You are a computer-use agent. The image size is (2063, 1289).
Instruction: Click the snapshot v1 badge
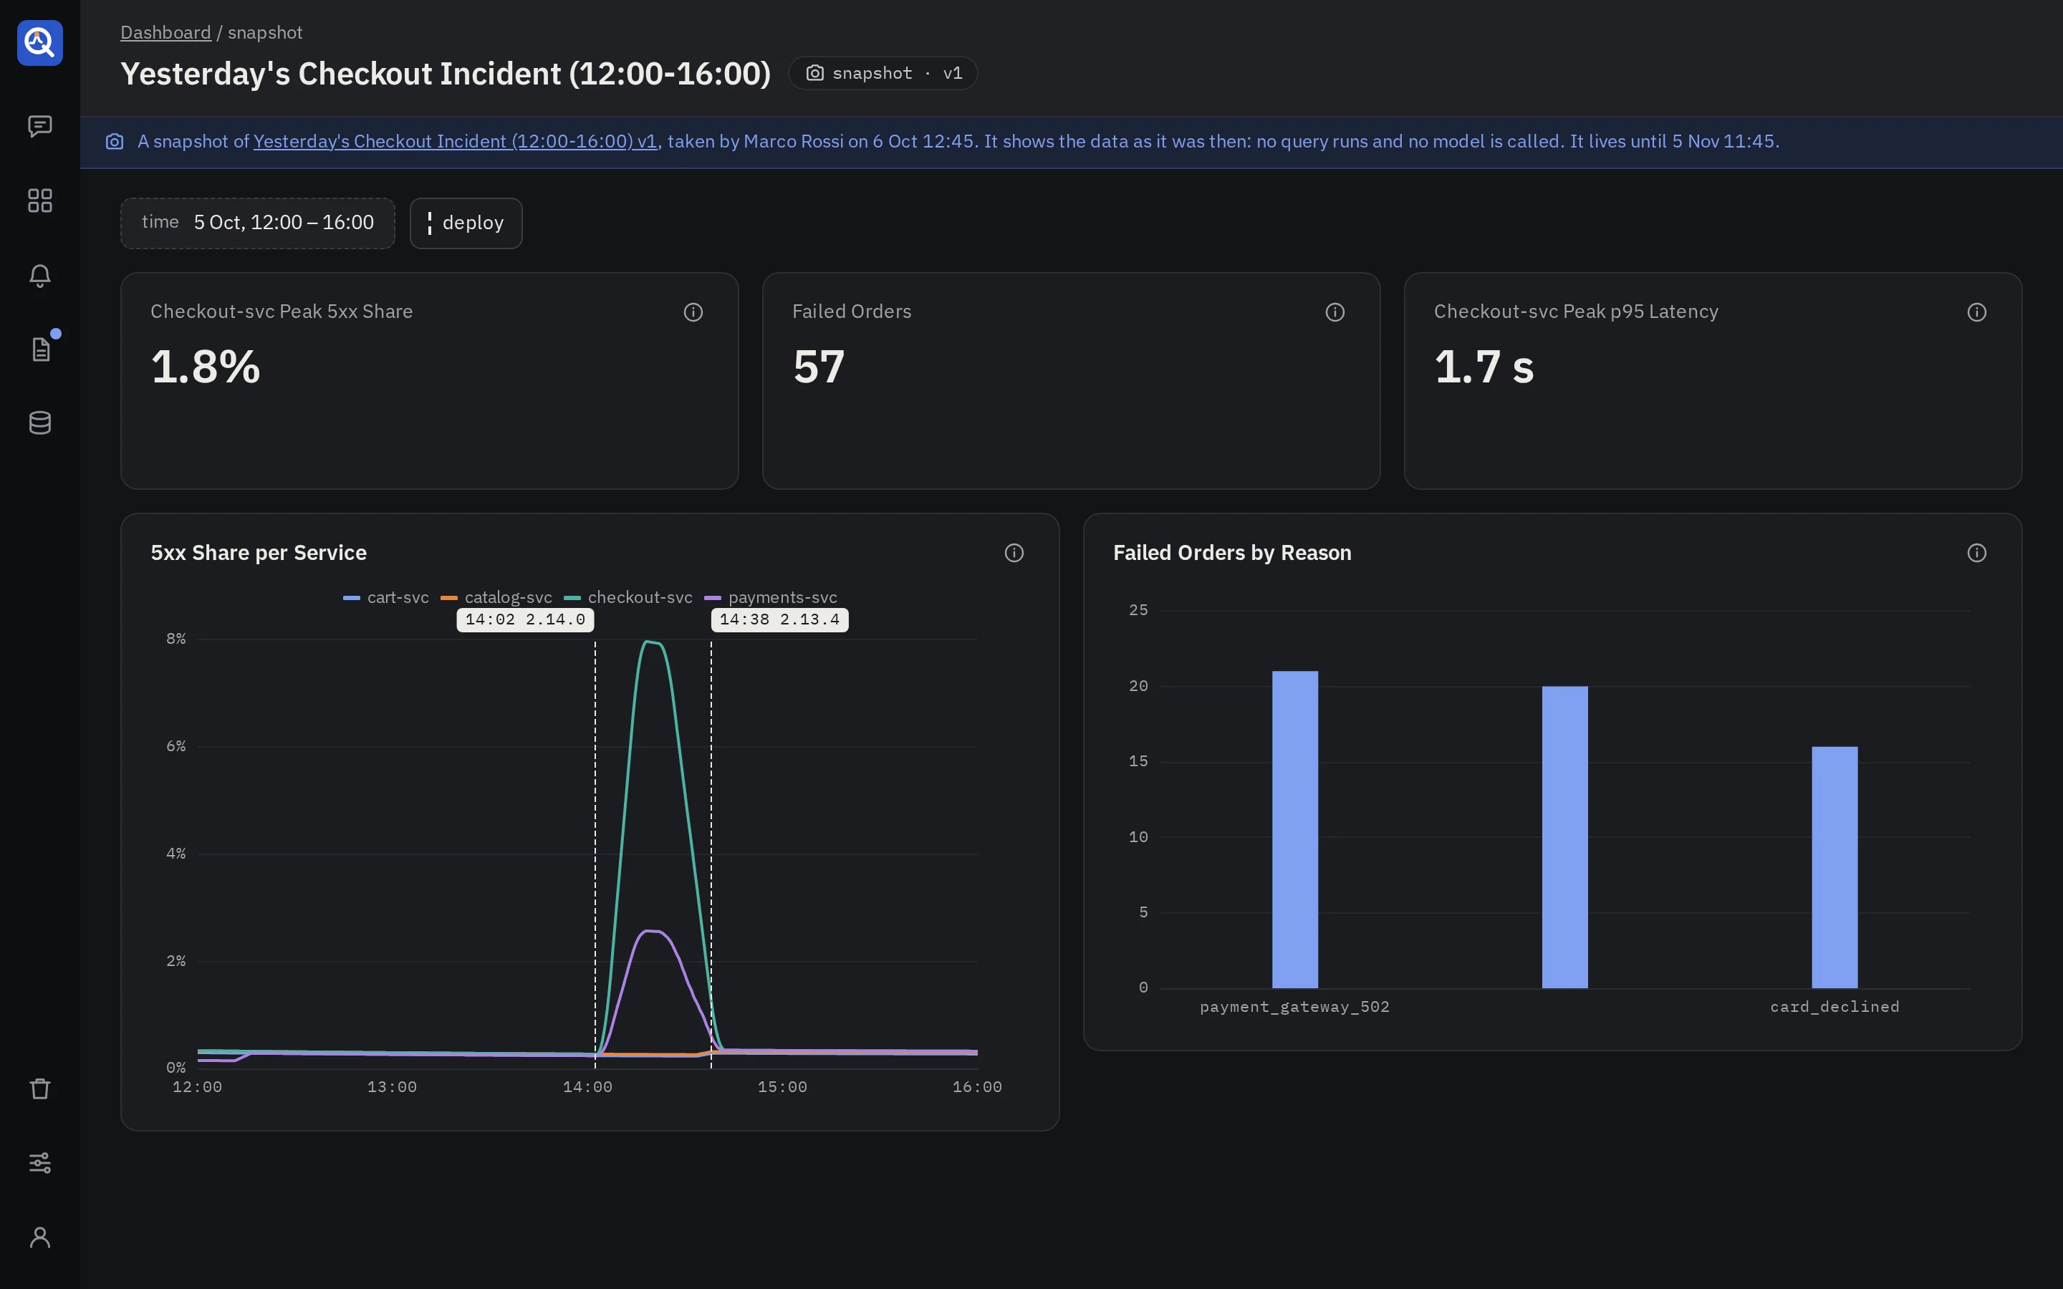(883, 73)
